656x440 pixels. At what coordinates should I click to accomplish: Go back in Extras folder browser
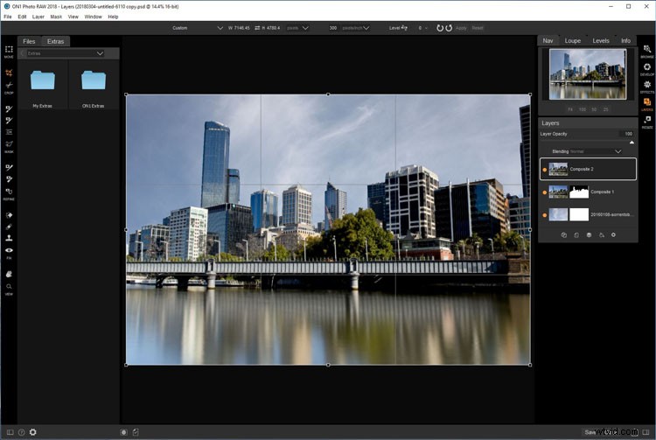[23, 53]
